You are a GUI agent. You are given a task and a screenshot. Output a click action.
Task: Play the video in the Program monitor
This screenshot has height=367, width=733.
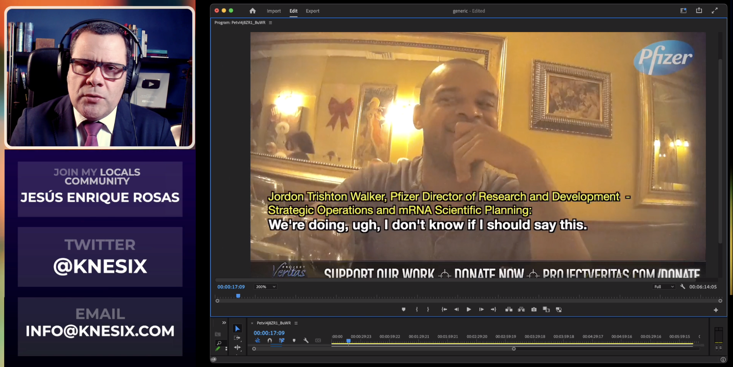[469, 309]
